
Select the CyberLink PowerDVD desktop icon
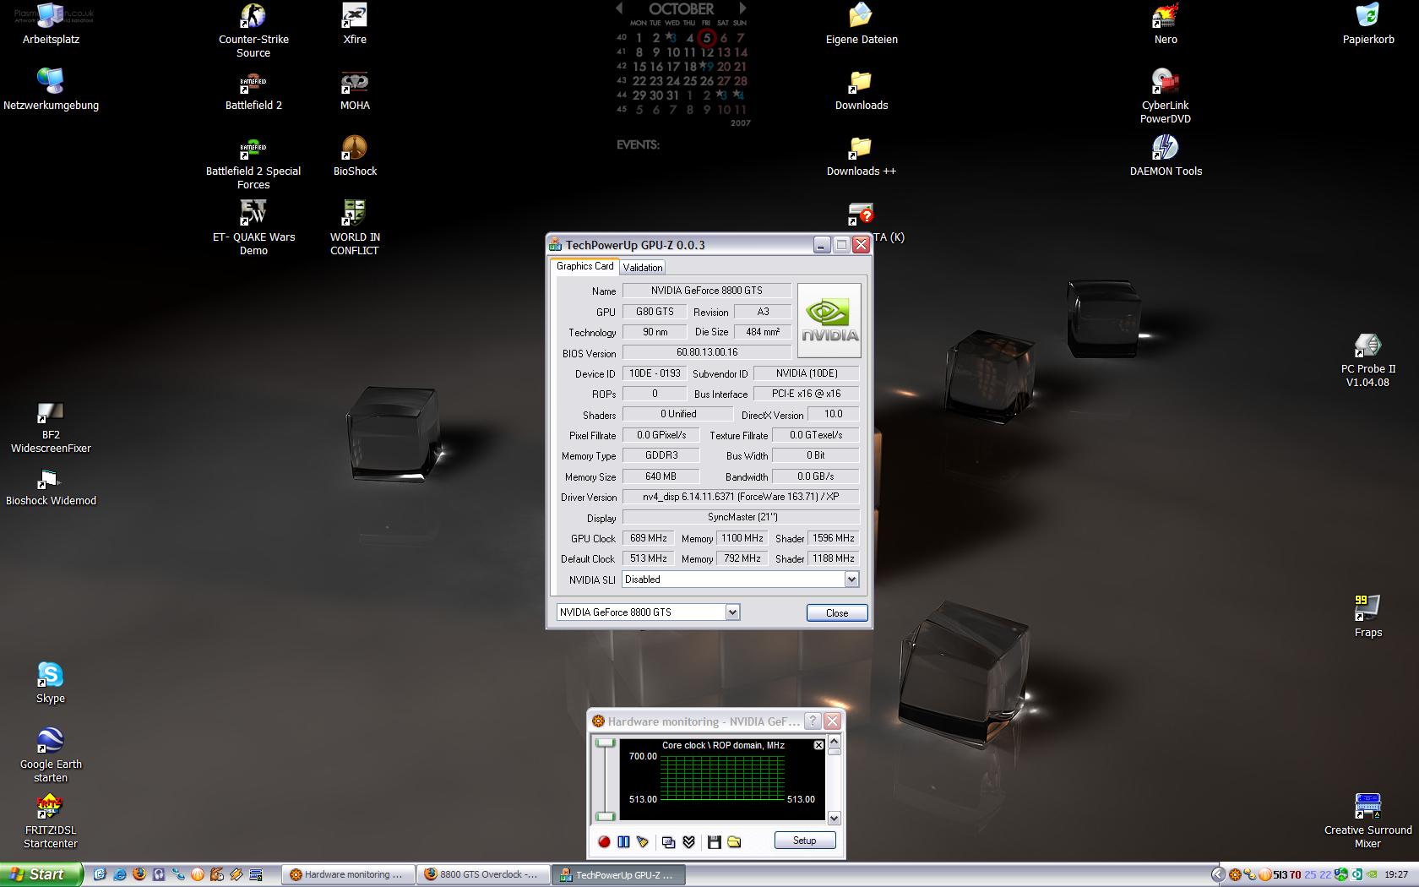coord(1166,96)
